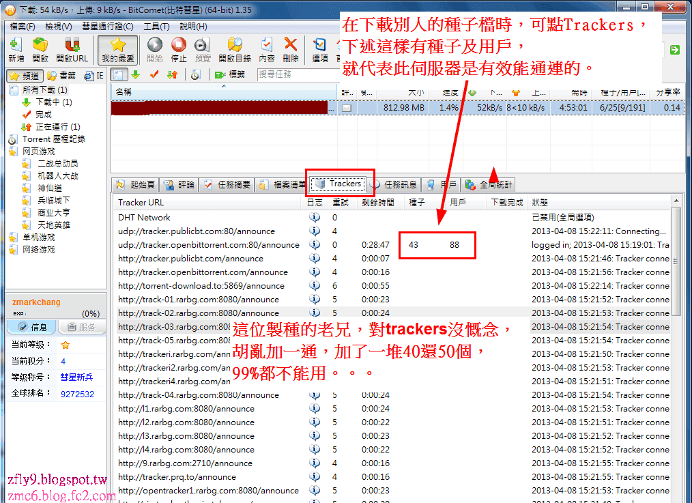Switch to the 任務摘要 tab

pyautogui.click(x=227, y=184)
